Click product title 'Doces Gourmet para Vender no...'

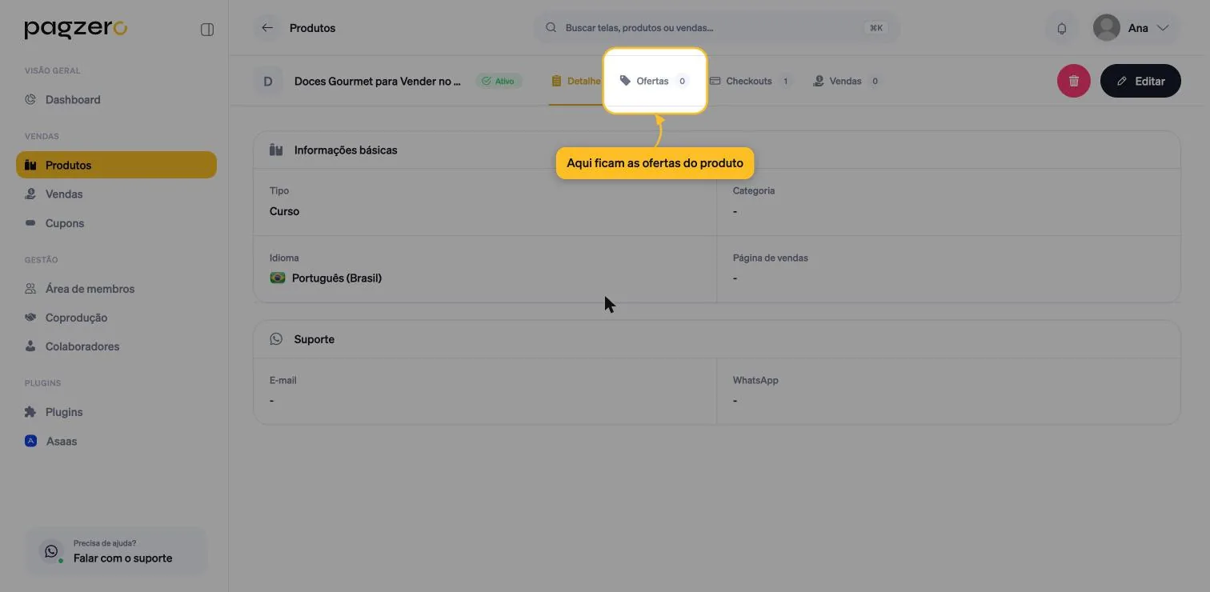click(378, 81)
